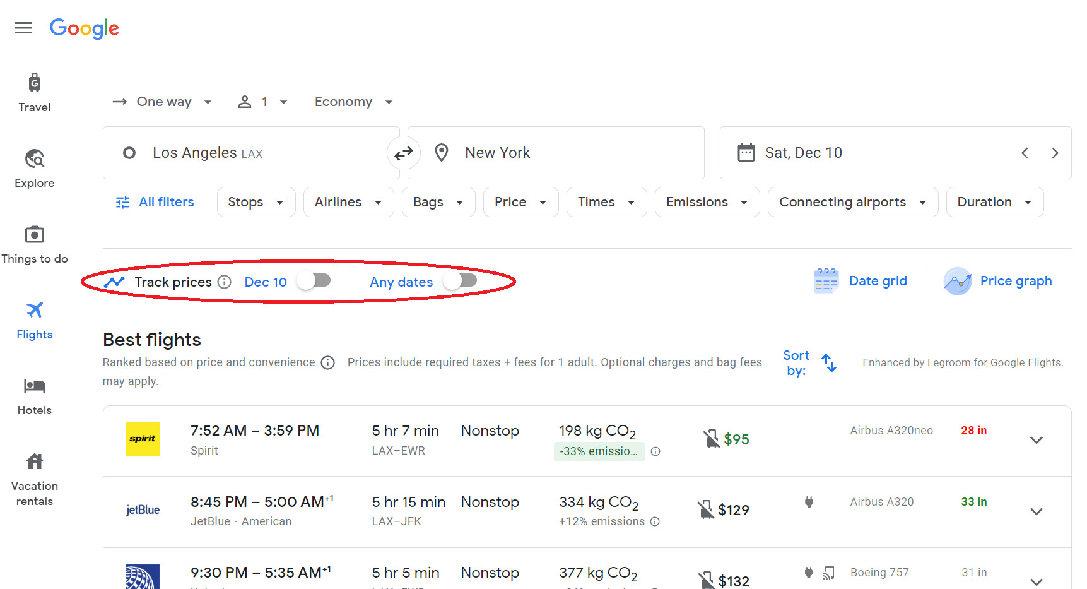Click the streaming media icon on Boeing 757 row
The width and height of the screenshot is (1087, 589).
click(x=829, y=573)
